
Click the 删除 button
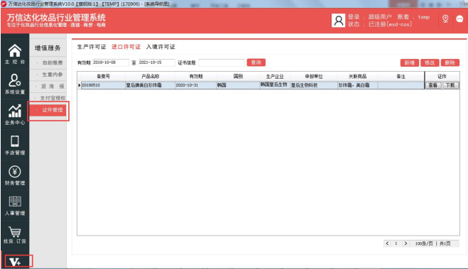click(450, 62)
